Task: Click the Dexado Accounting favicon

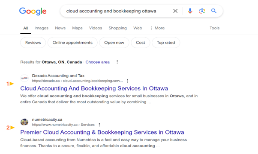Action: (x=24, y=78)
